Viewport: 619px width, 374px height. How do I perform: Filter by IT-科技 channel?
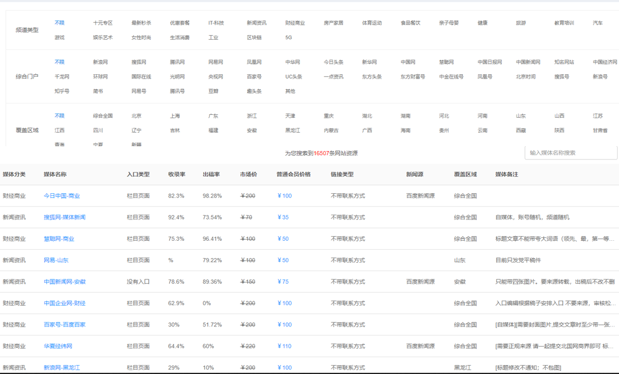tap(216, 23)
